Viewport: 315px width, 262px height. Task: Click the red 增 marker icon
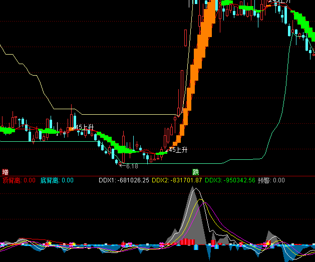pyautogui.click(x=6, y=172)
